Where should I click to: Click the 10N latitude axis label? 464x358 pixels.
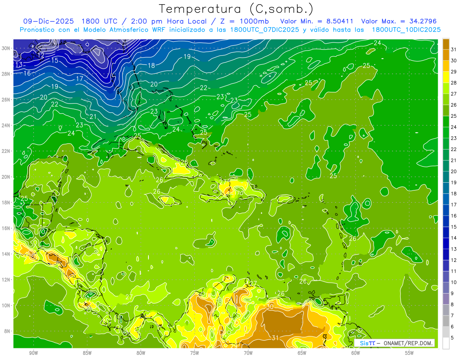[x=7, y=305]
